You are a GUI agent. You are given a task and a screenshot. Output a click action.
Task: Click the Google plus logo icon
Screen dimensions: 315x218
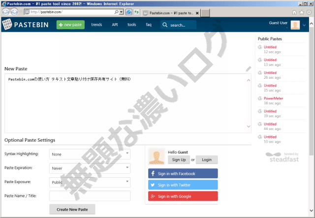point(153,196)
